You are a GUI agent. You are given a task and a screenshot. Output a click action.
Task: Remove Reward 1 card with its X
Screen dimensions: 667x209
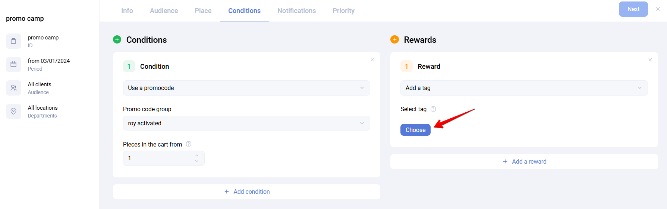pyautogui.click(x=650, y=60)
